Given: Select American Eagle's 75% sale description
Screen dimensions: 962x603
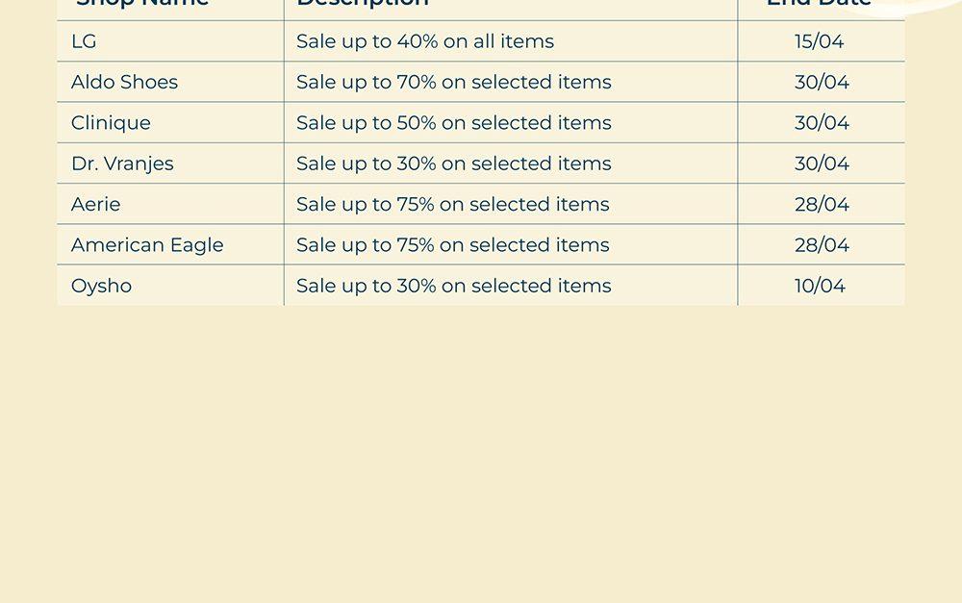Looking at the screenshot, I should pyautogui.click(x=452, y=245).
